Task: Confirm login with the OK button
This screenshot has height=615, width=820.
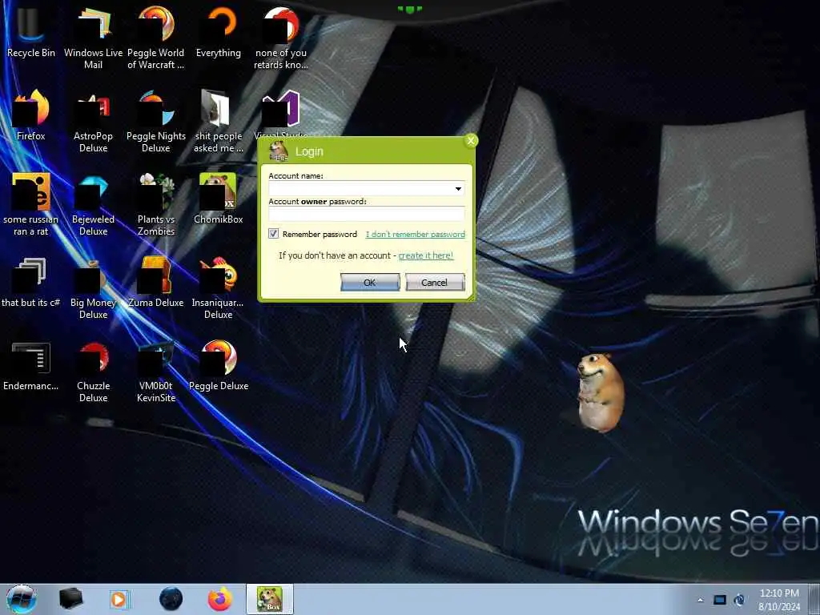Action: coord(370,283)
